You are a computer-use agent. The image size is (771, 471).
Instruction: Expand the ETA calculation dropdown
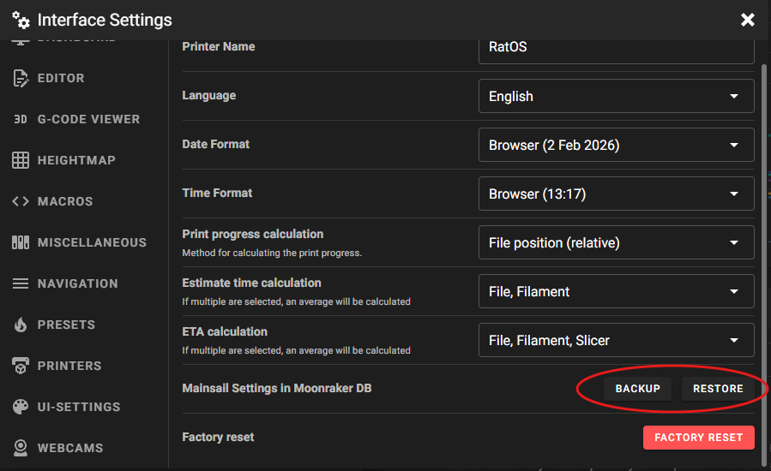click(616, 340)
